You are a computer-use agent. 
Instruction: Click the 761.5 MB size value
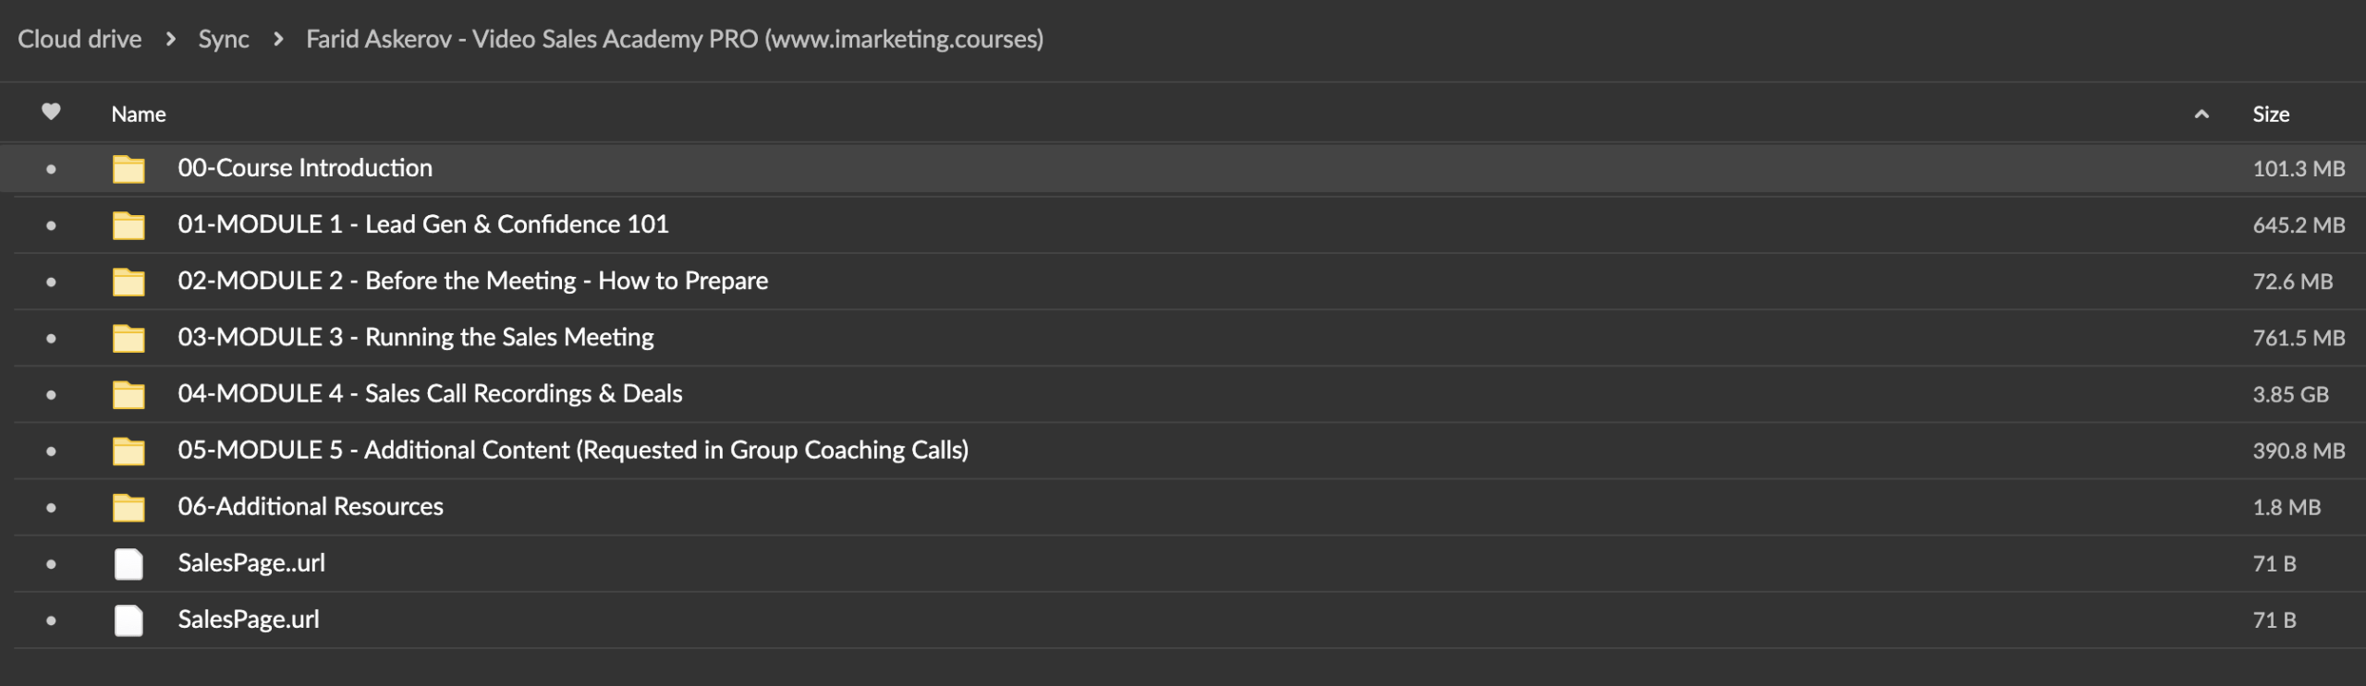(2299, 338)
